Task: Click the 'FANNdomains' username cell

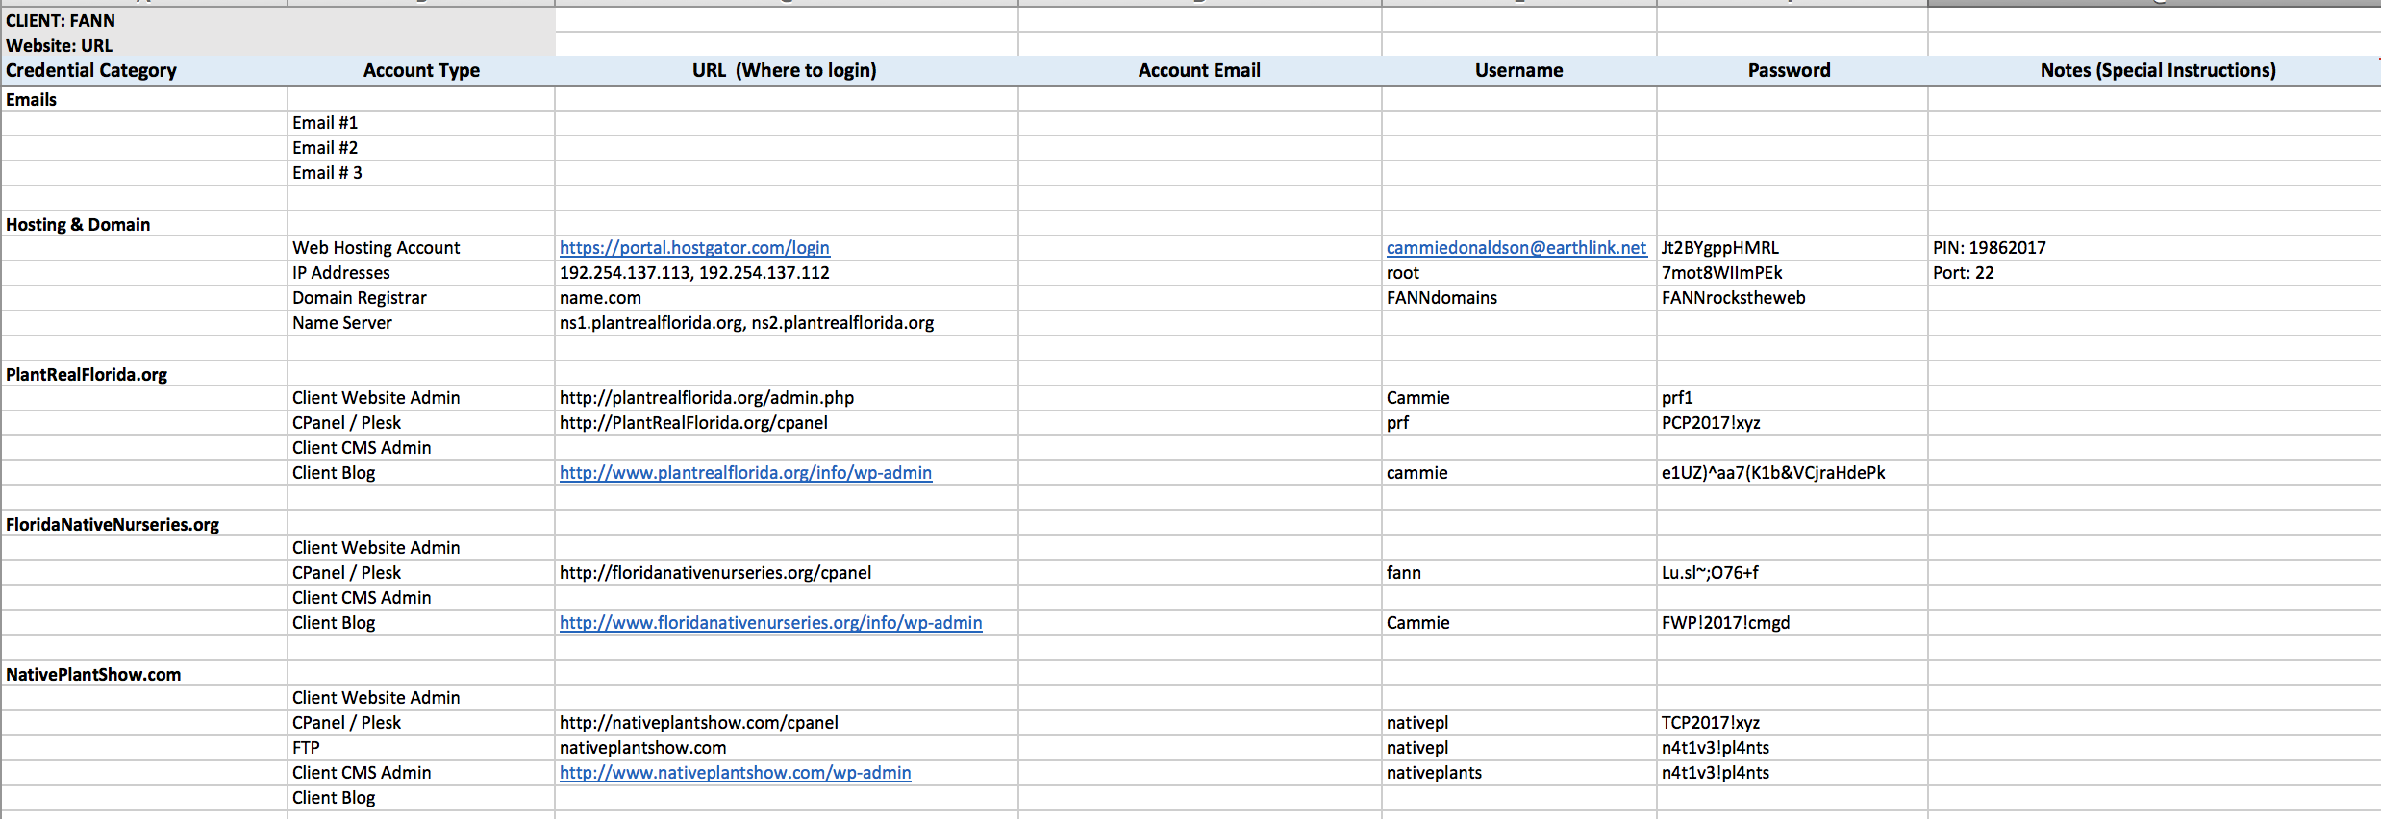Action: point(1441,298)
